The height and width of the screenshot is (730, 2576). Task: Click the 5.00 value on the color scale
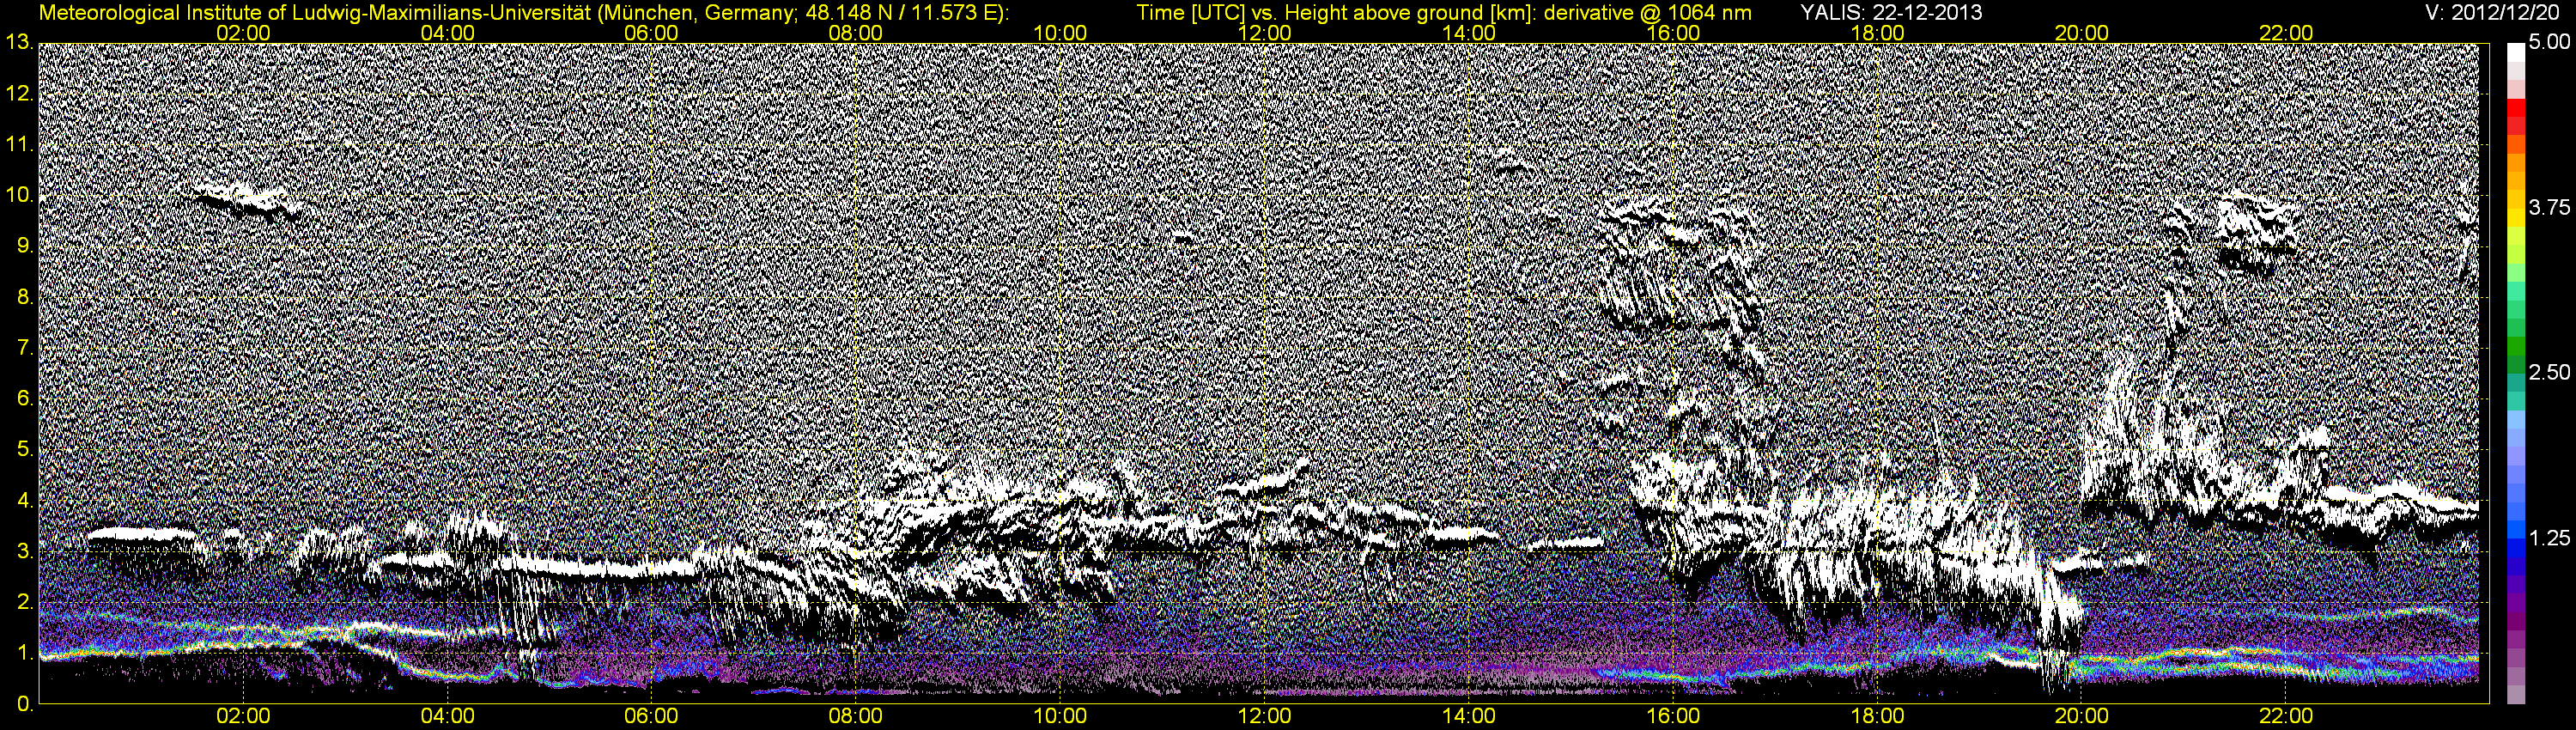(x=2549, y=43)
